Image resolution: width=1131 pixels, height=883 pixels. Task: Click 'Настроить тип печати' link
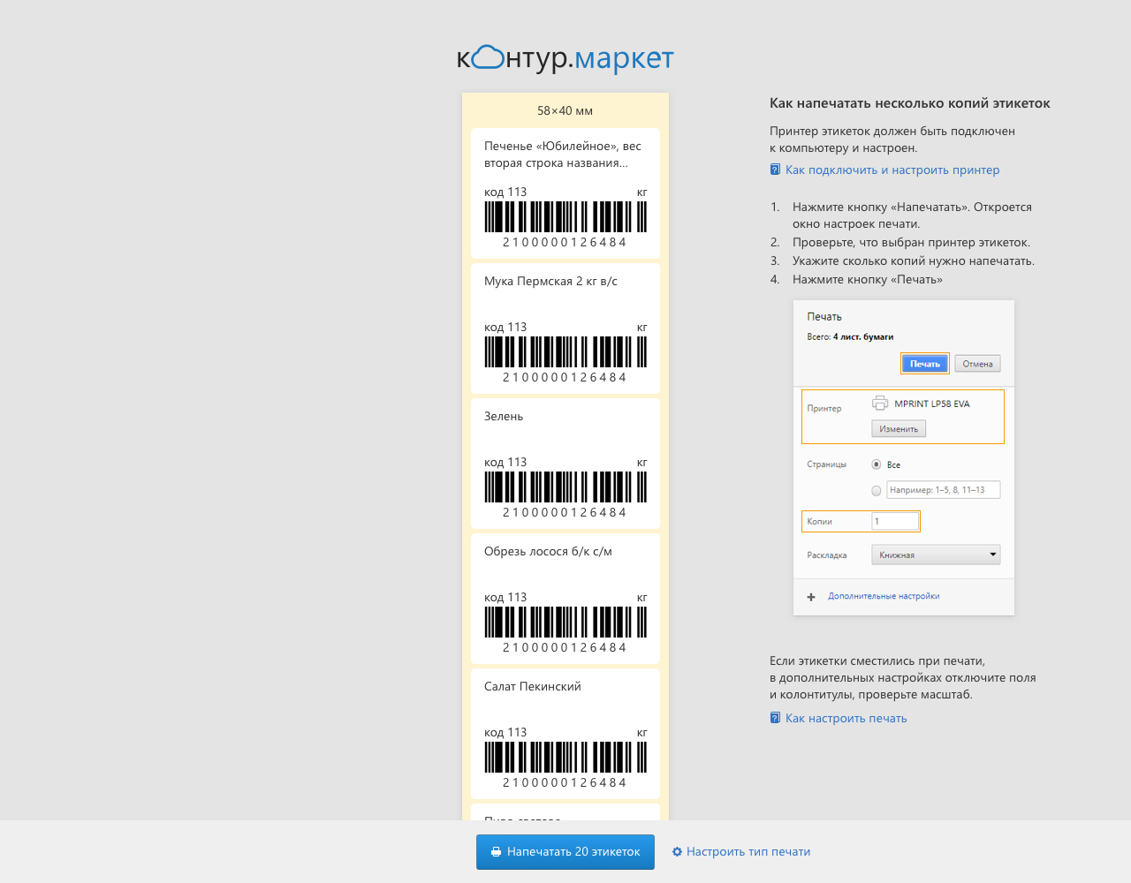(748, 852)
